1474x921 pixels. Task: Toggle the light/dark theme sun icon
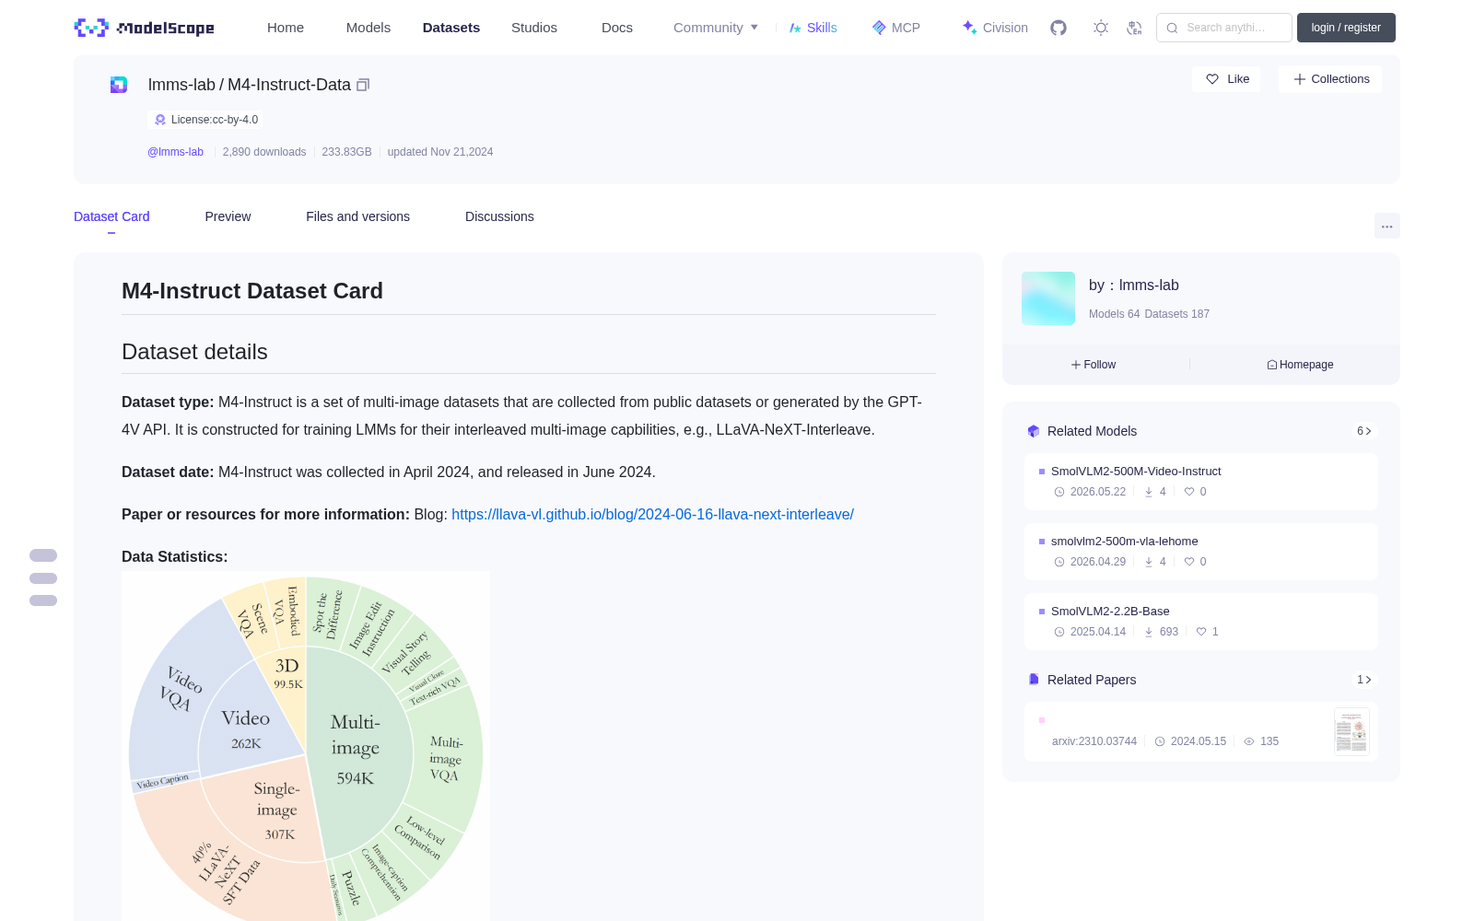pyautogui.click(x=1101, y=28)
